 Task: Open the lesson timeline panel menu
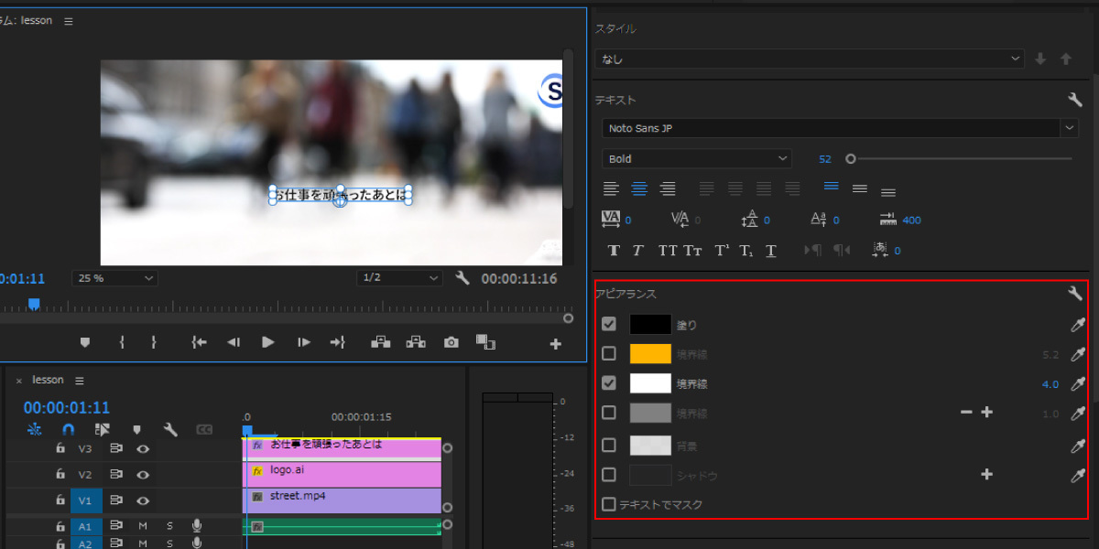(x=79, y=381)
